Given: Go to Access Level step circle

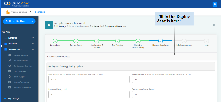Looking at the screenshot, I should point(55,41).
